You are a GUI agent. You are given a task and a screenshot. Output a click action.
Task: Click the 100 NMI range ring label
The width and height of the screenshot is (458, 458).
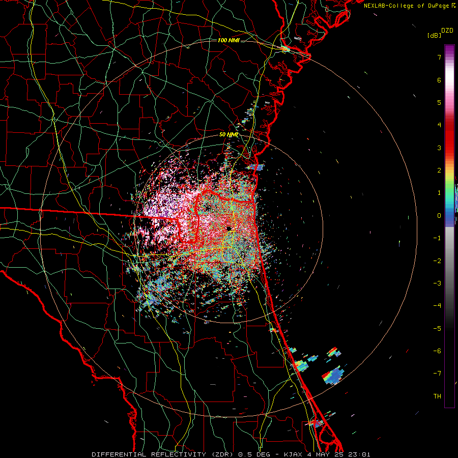pyautogui.click(x=228, y=40)
